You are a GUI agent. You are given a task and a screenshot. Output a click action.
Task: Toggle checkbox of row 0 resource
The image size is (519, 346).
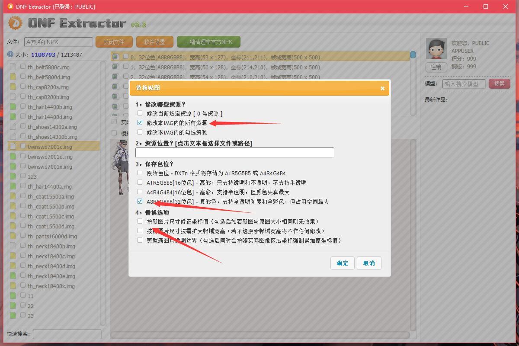click(x=126, y=57)
